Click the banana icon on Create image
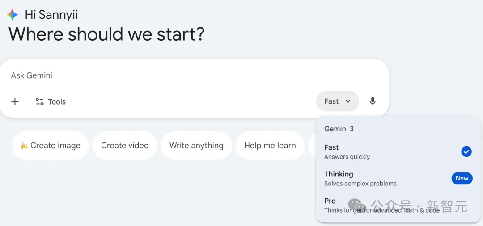This screenshot has width=483, height=226. tap(24, 146)
